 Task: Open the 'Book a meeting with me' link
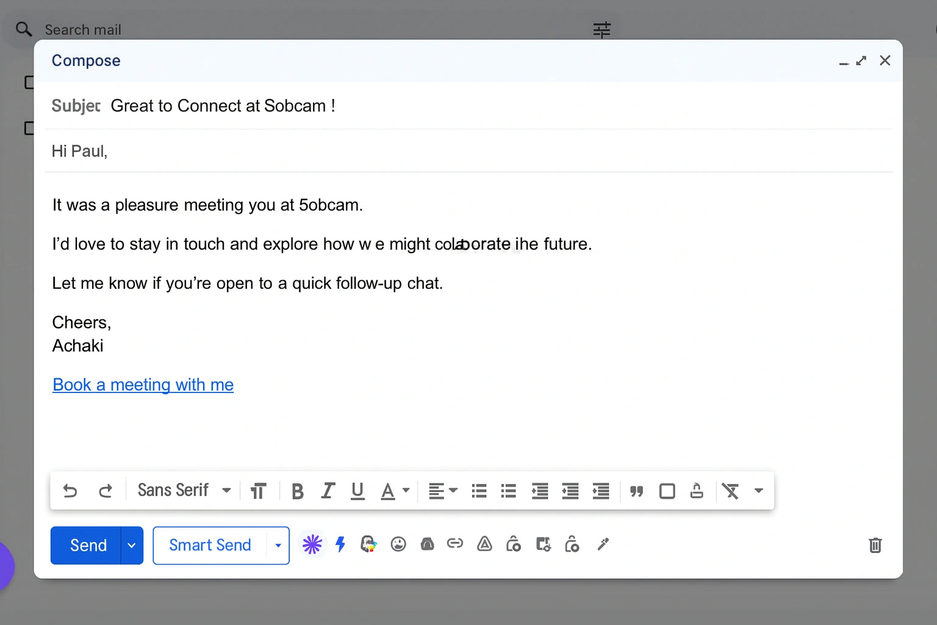tap(143, 385)
